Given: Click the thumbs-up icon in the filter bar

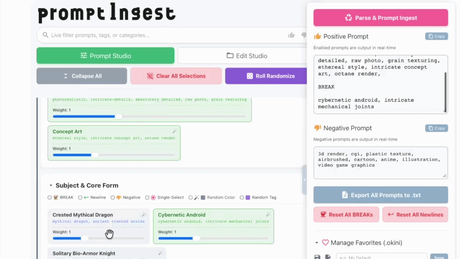Looking at the screenshot, I should point(291,35).
